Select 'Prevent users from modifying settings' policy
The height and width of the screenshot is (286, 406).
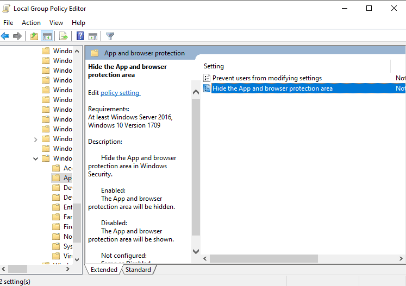point(267,78)
